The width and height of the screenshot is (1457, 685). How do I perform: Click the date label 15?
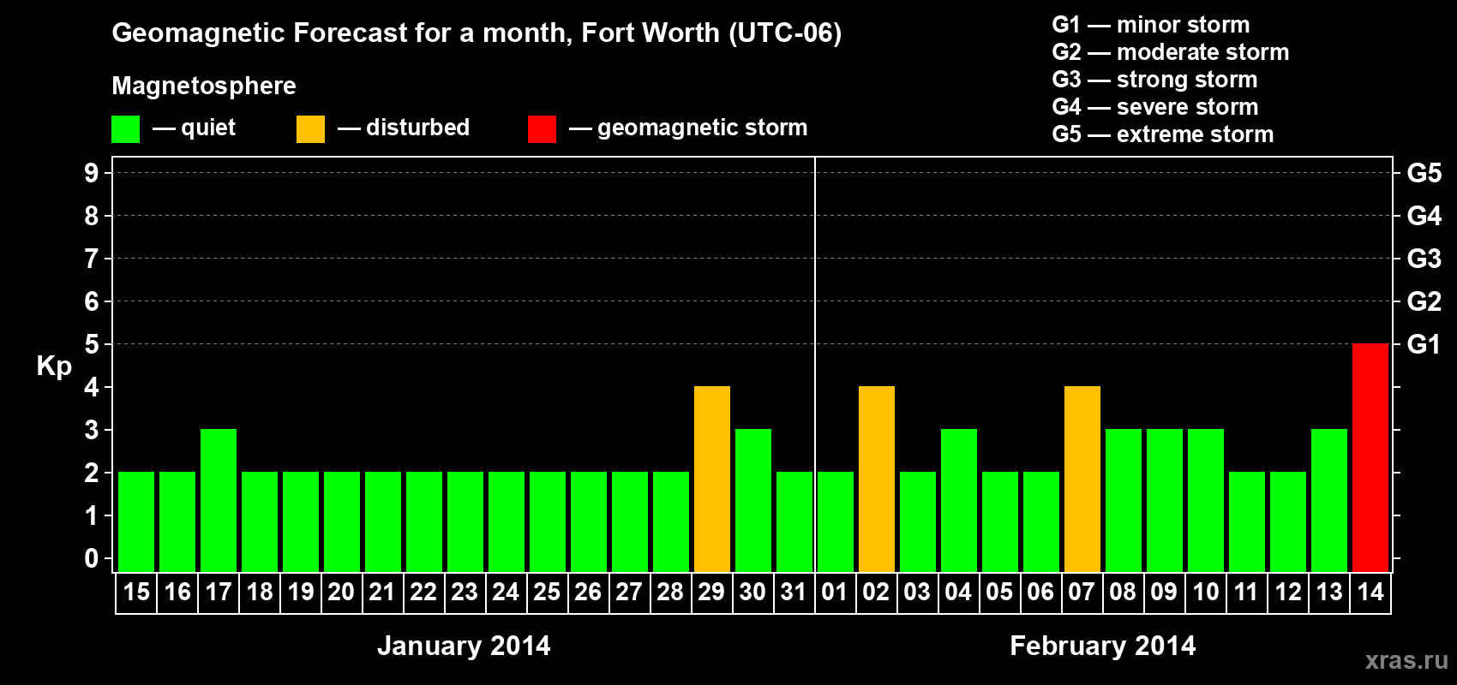coord(135,592)
